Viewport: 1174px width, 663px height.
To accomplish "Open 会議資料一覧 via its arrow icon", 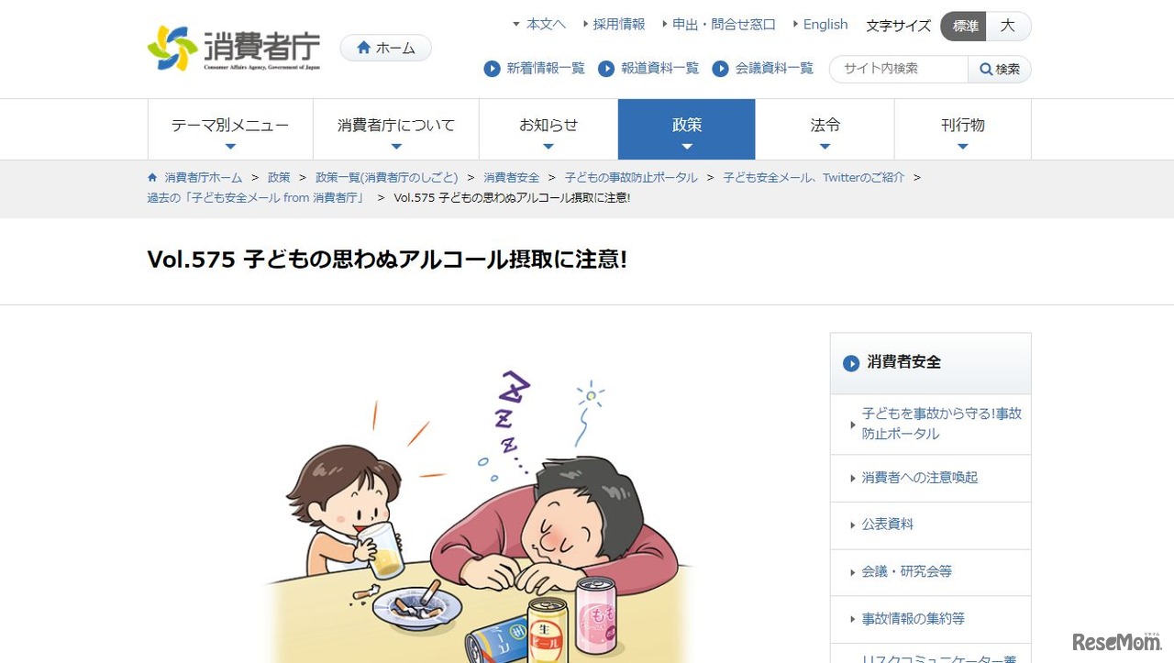I will (721, 69).
